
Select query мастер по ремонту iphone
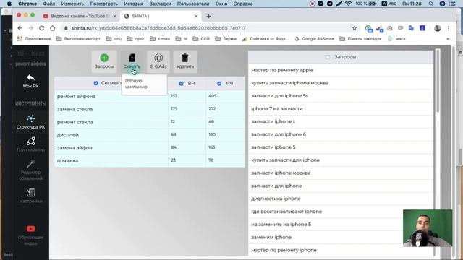[341, 250]
